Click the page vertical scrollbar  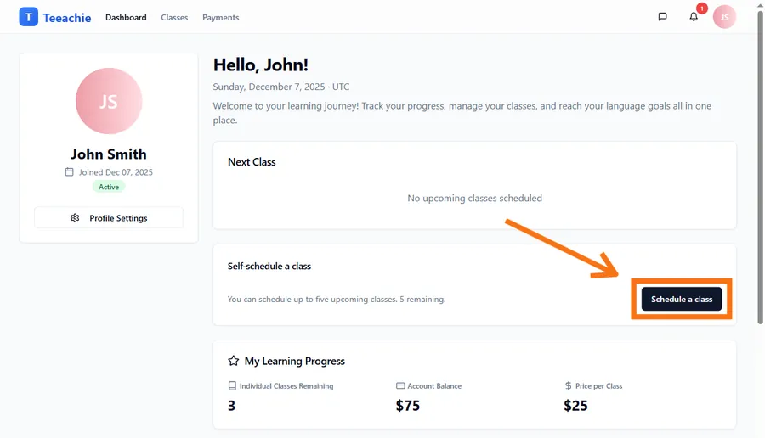point(759,170)
